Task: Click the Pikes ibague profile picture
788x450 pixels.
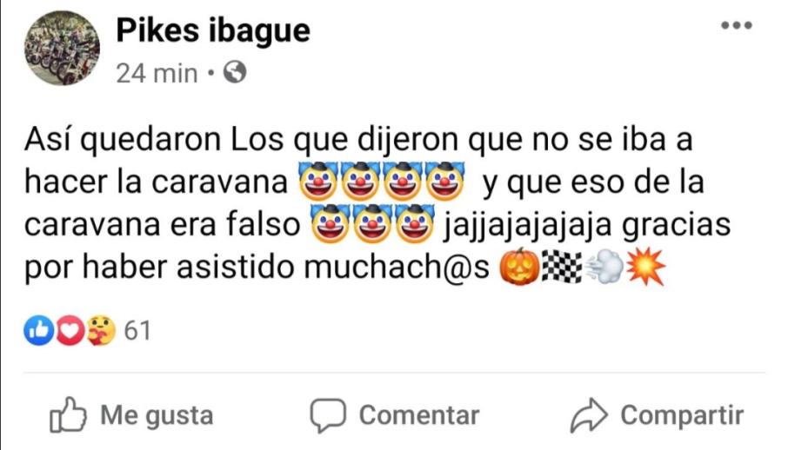Action: point(62,49)
